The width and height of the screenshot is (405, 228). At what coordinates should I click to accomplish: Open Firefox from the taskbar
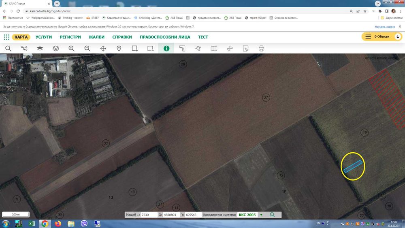pyautogui.click(x=58, y=224)
